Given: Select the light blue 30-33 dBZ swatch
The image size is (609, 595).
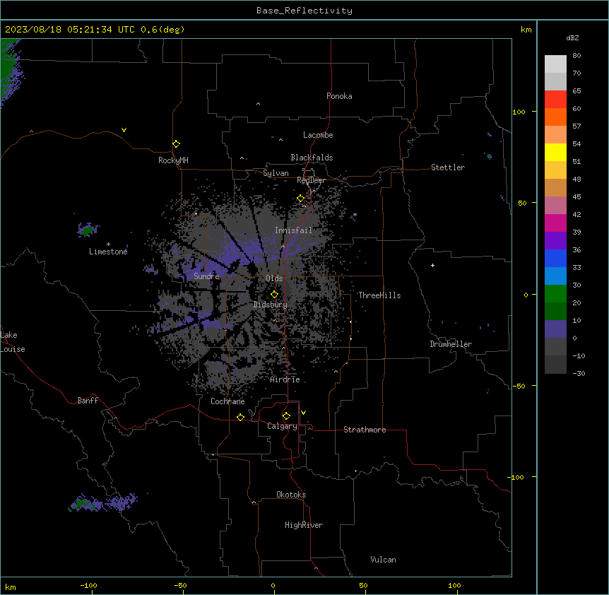Looking at the screenshot, I should click(x=555, y=276).
